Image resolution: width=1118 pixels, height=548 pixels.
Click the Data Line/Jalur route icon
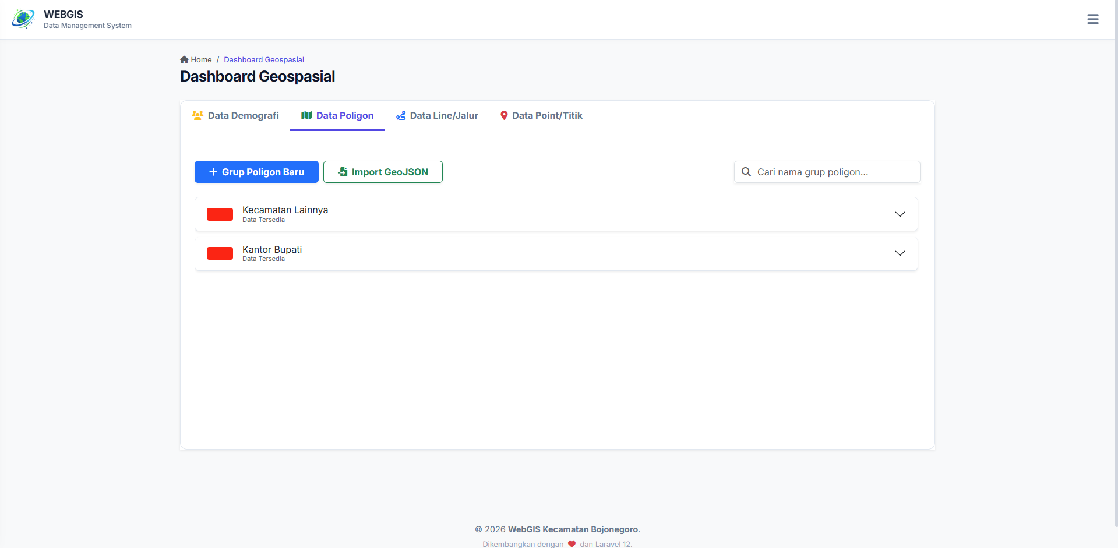[401, 115]
